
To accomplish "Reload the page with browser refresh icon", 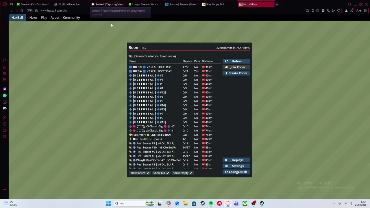I will coord(22,11).
